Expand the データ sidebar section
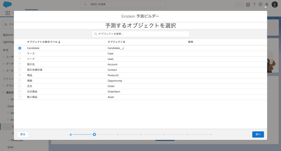The height and width of the screenshot is (151, 281). 3,64
